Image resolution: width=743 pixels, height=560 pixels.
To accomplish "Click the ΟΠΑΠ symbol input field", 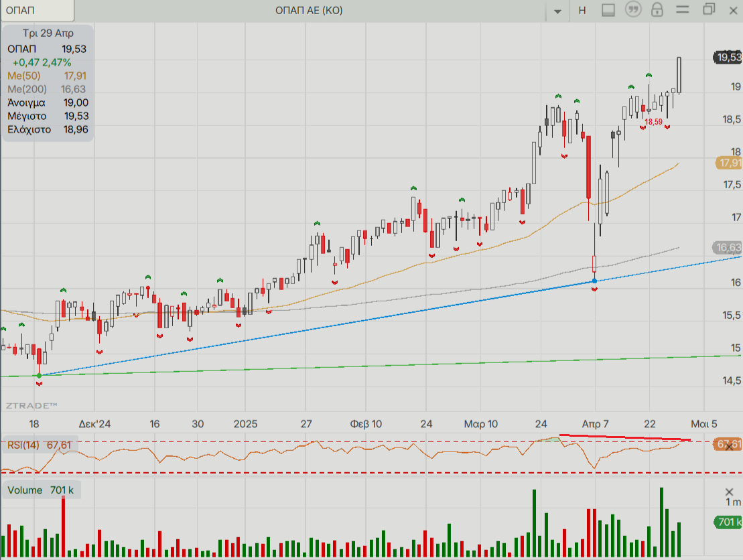I will click(x=37, y=10).
